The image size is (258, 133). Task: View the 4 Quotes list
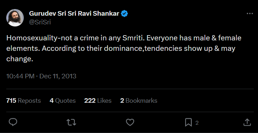(63, 101)
